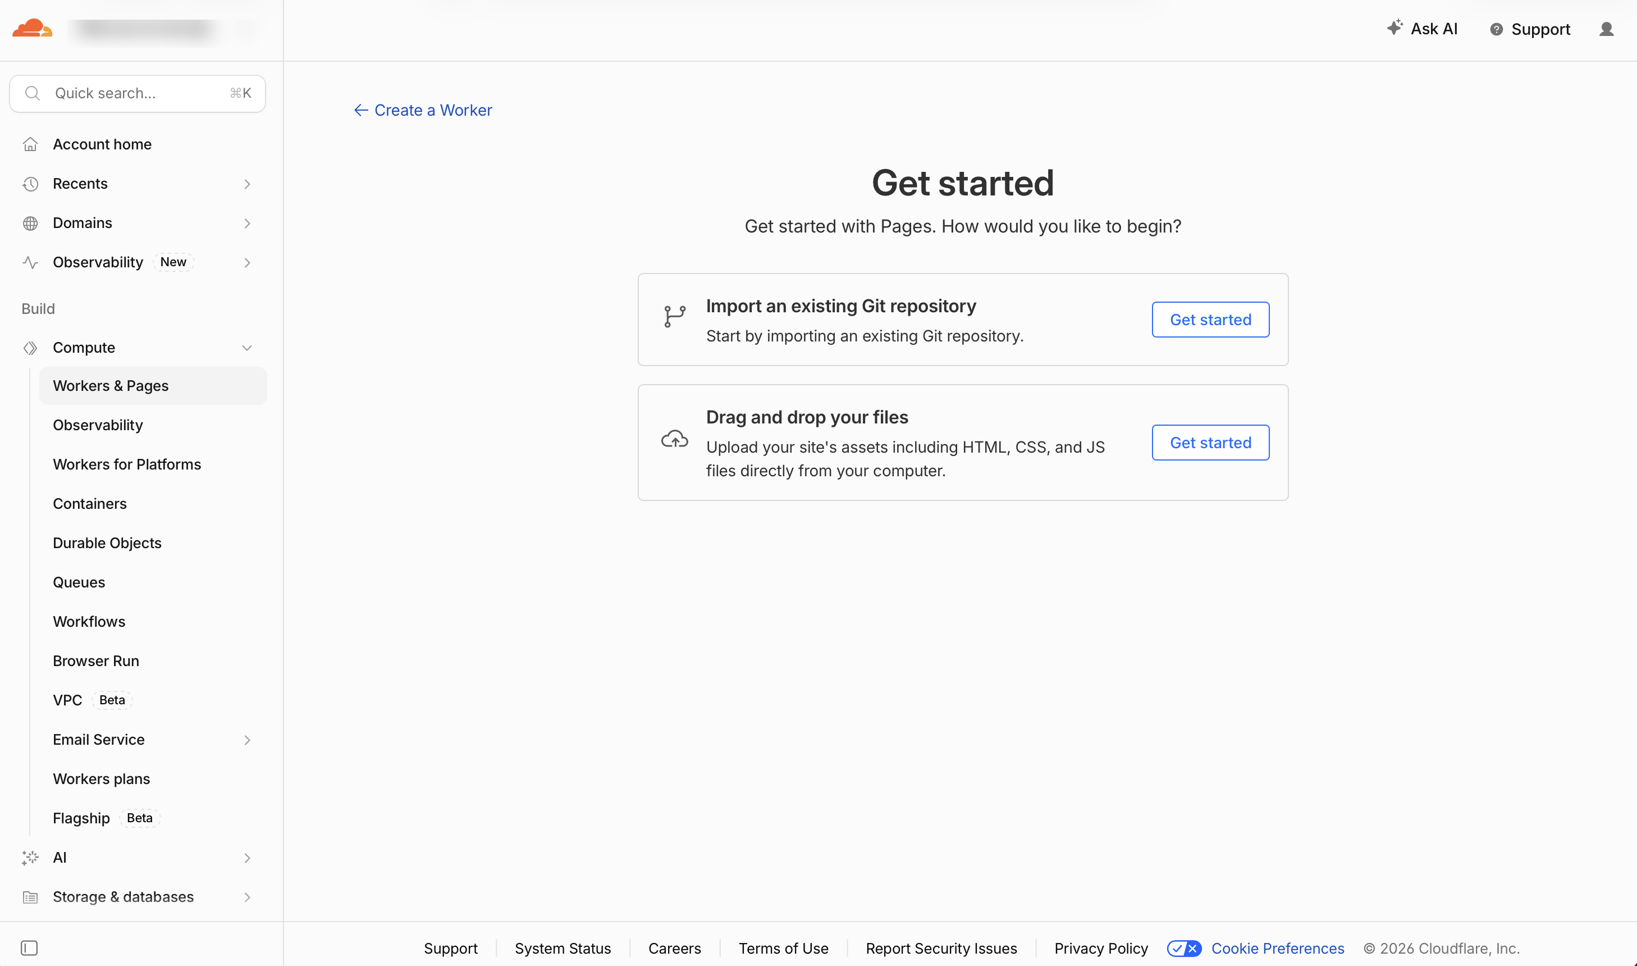Open Workers for Platforms
1637x966 pixels.
pos(127,464)
